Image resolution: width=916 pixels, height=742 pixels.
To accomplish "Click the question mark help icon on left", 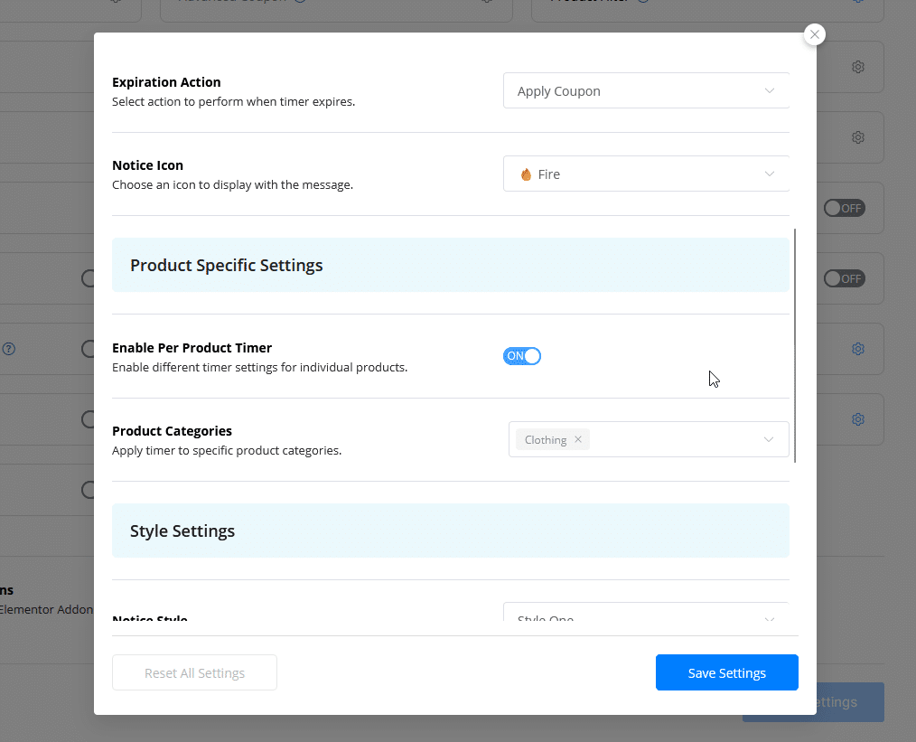I will point(8,349).
